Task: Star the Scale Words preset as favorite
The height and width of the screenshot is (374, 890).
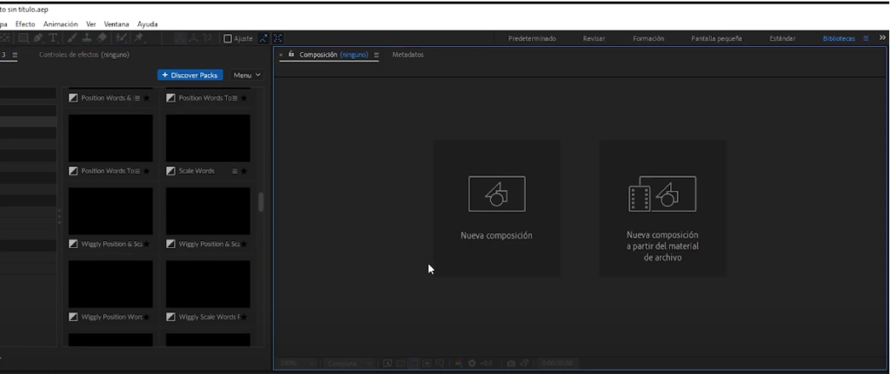Action: [244, 171]
